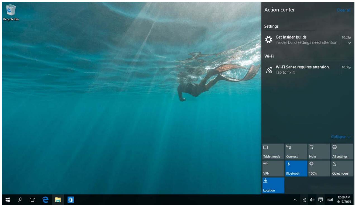The width and height of the screenshot is (355, 205).
Task: Click the taskbar clock showing 12:09 AM
Action: pos(344,200)
